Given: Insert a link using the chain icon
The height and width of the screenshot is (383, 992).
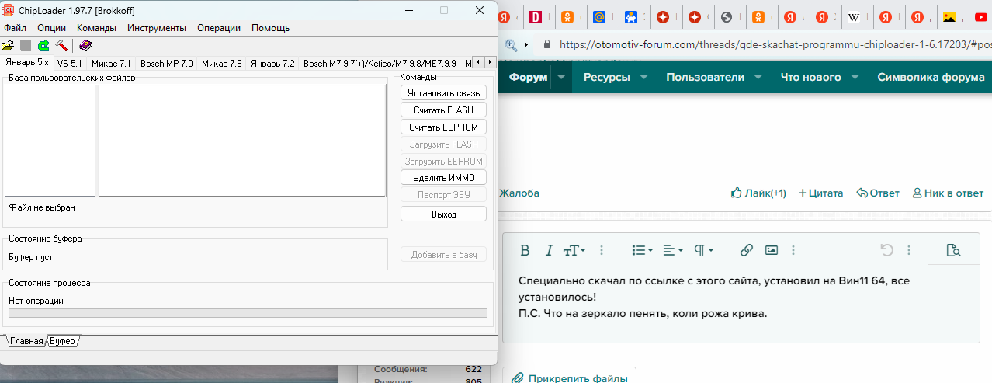Looking at the screenshot, I should [x=746, y=250].
